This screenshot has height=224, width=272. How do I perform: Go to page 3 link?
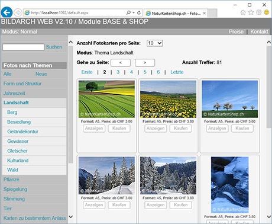[x=118, y=72]
